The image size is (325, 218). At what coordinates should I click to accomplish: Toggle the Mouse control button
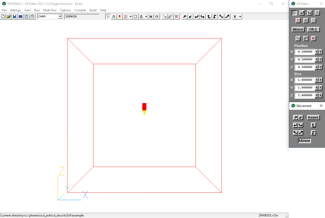click(x=304, y=141)
